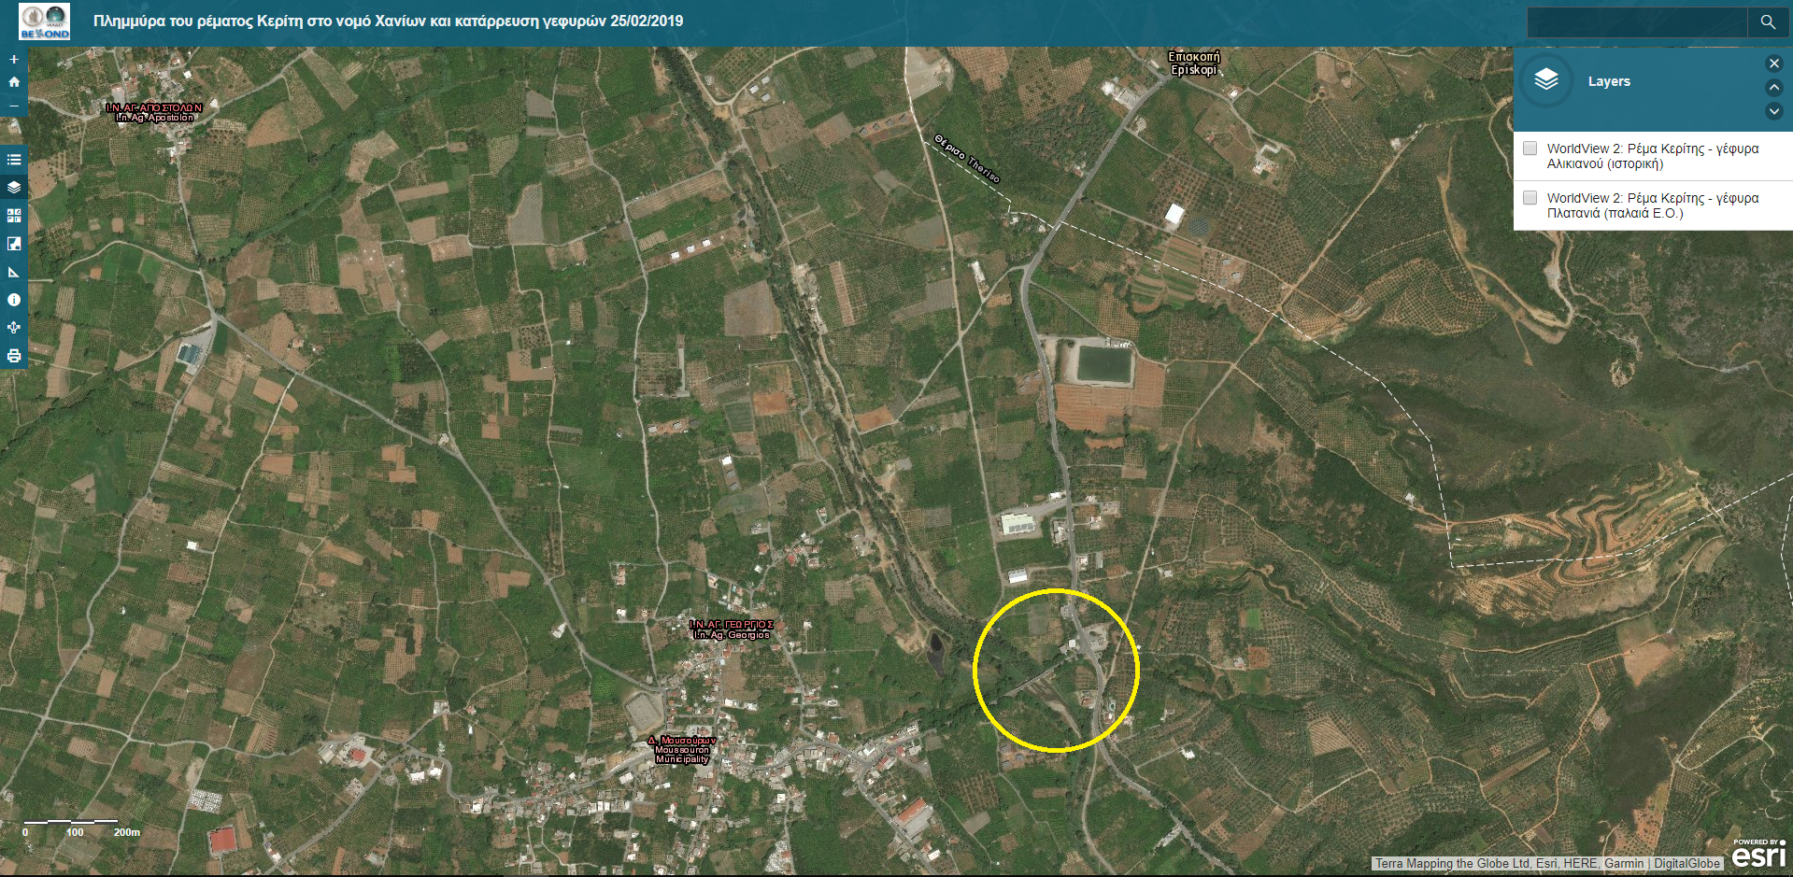Click the 'Ι.Ν. Αγ. Γεώργιος' map label

click(732, 629)
